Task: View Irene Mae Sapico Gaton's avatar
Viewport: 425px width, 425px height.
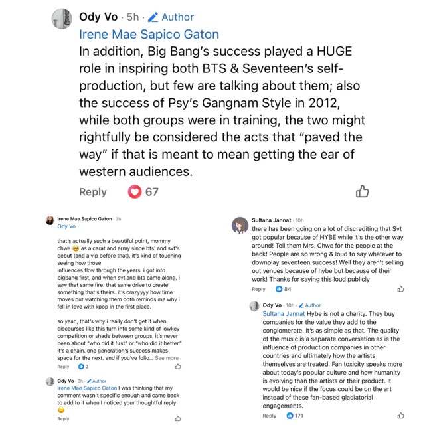Action: click(50, 220)
